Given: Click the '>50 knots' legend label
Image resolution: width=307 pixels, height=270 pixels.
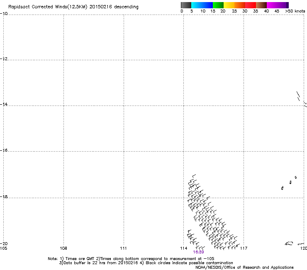Looking at the screenshot, I should tap(295, 11).
